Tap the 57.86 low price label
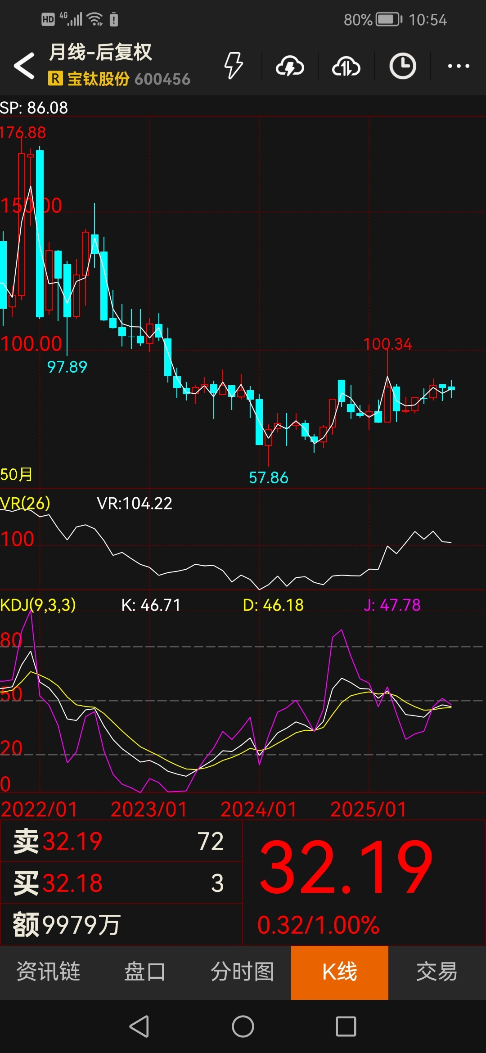This screenshot has height=1053, width=486. [x=268, y=477]
